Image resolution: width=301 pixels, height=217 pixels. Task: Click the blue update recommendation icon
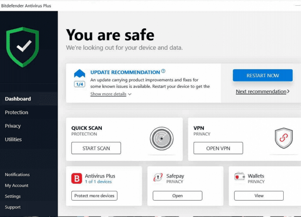click(79, 73)
